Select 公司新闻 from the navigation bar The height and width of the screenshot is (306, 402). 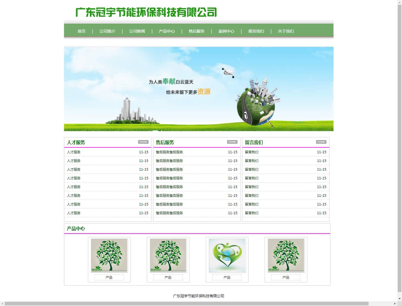tap(137, 31)
